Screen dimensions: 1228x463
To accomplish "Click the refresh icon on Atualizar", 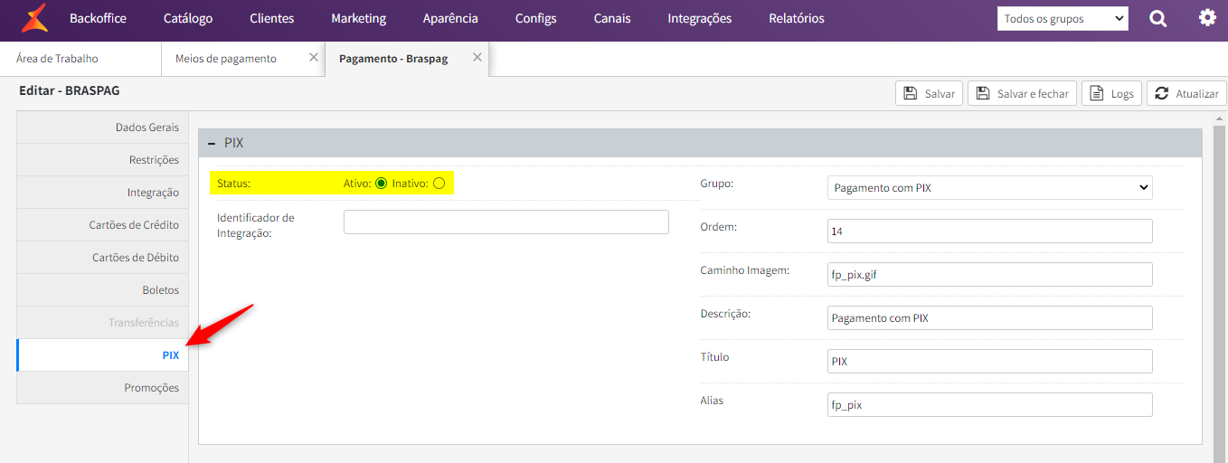I will coord(1162,93).
